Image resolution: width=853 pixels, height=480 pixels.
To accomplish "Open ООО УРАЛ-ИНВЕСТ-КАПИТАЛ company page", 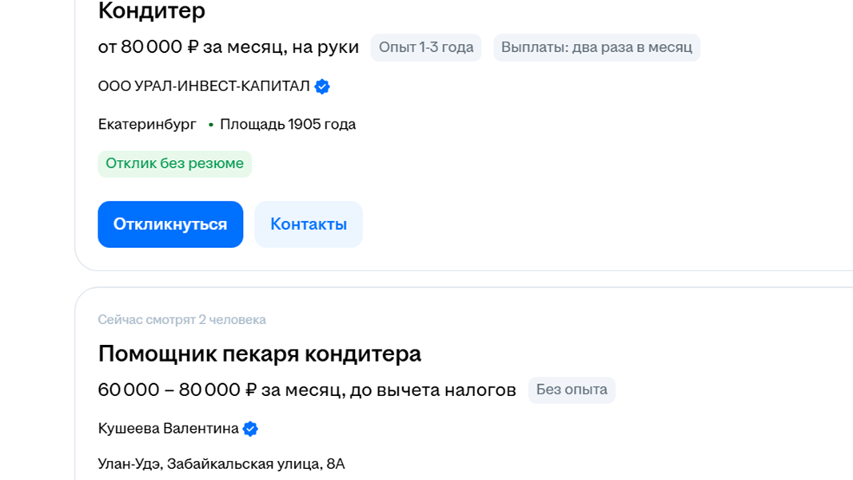I will [204, 86].
